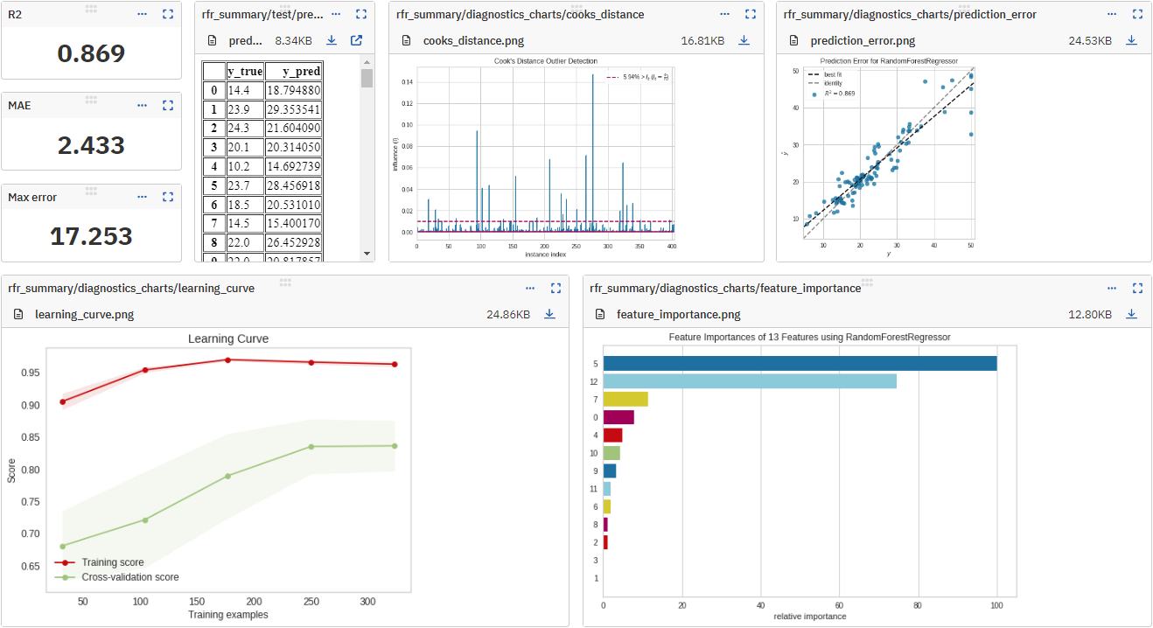Expand the Max error card to fullscreen

click(x=167, y=197)
